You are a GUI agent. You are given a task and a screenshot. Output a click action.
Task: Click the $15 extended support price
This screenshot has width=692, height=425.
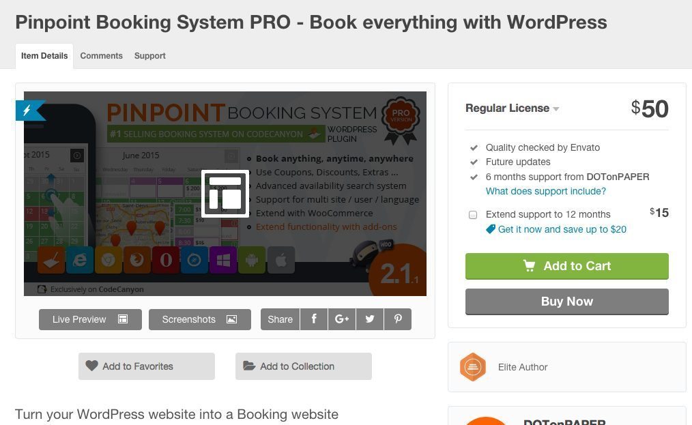pos(659,213)
